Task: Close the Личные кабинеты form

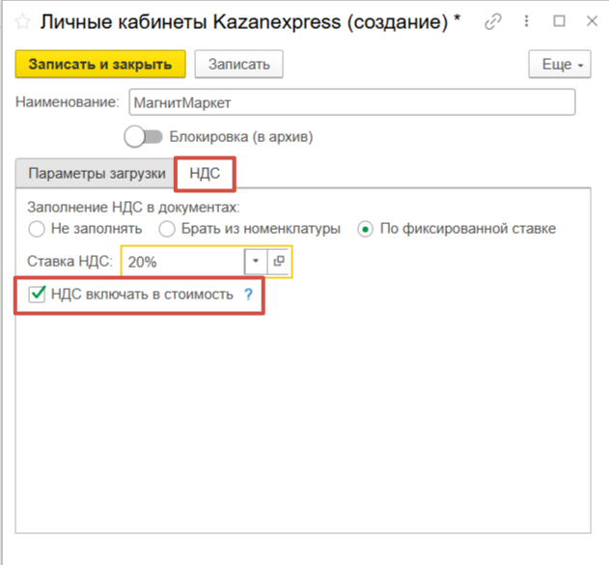Action: click(590, 21)
